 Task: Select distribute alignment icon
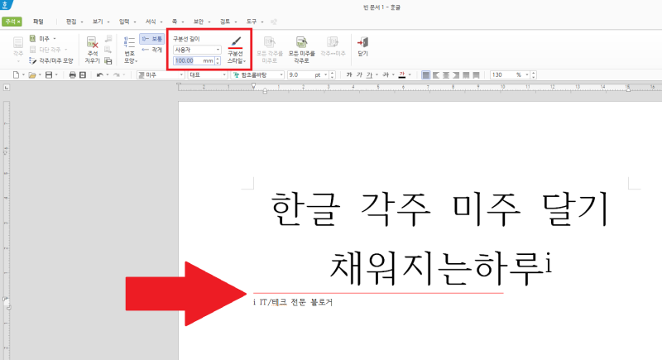tap(466, 75)
